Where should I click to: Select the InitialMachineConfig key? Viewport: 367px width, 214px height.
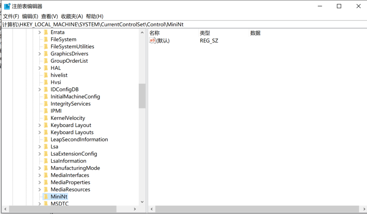pos(75,96)
